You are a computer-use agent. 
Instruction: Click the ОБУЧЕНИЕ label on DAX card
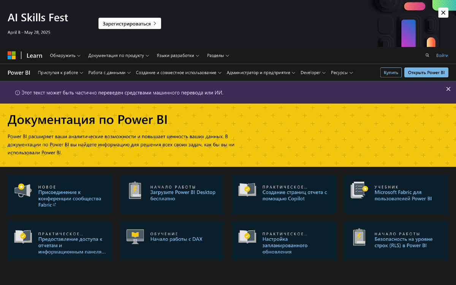pos(164,234)
